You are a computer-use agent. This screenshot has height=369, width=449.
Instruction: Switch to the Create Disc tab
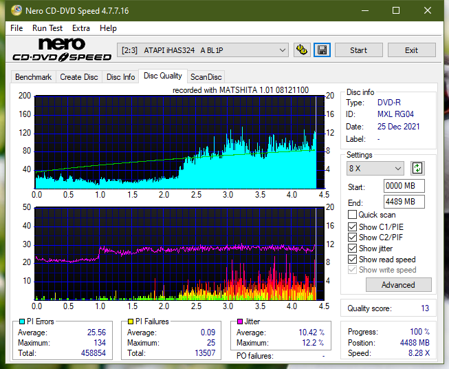point(79,77)
